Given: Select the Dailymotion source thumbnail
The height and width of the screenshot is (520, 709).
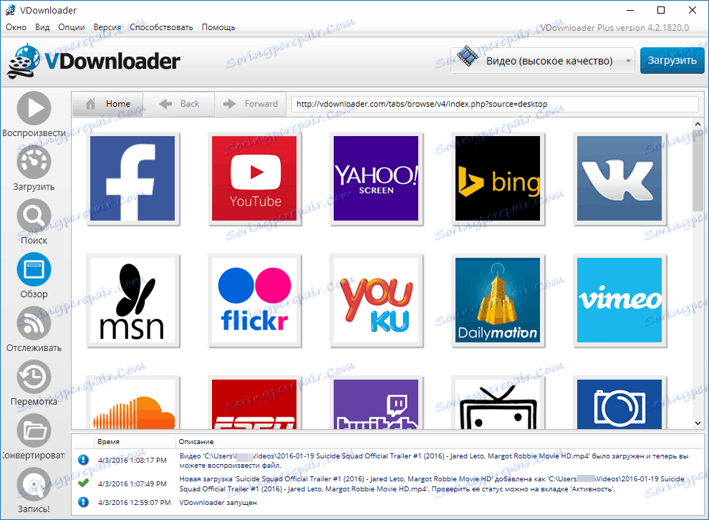Looking at the screenshot, I should [x=498, y=301].
